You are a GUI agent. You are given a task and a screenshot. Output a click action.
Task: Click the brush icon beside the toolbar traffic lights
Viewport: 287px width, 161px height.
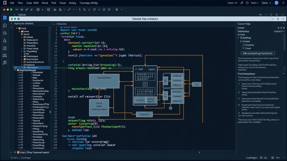click(x=27, y=10)
